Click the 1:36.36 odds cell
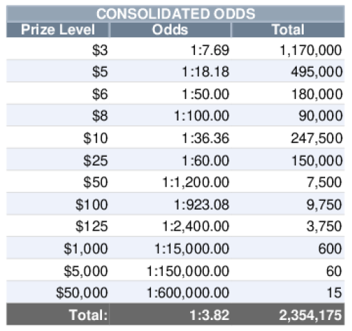352x331 pixels. (170, 138)
